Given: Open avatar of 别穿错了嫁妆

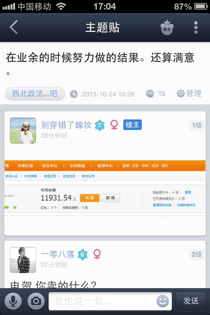Looking at the screenshot, I should tap(23, 131).
